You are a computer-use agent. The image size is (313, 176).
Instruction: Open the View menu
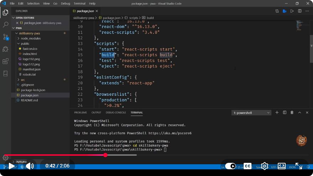pos(46,4)
